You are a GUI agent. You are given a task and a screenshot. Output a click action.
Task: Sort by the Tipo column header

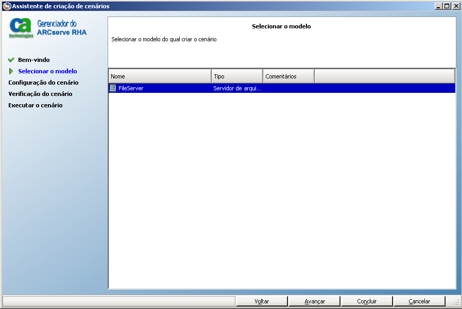[237, 76]
